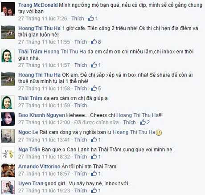Click Bao Khanh Nguyen's name link
Viewport: 205px width, 195px height.
(x=41, y=115)
